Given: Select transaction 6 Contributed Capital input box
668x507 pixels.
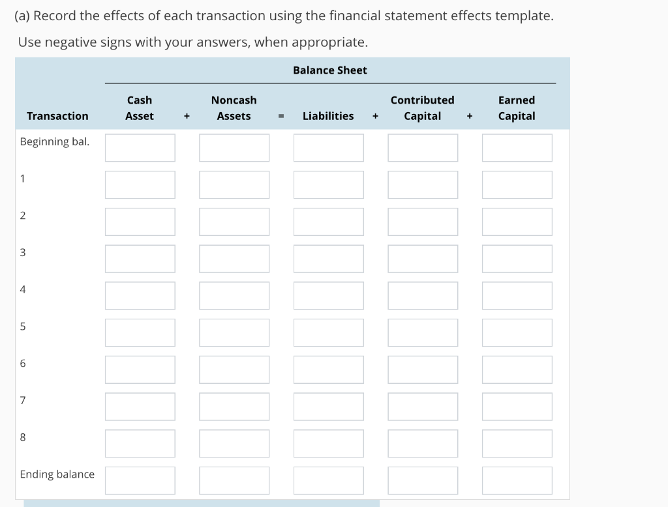Looking at the screenshot, I should (x=423, y=369).
